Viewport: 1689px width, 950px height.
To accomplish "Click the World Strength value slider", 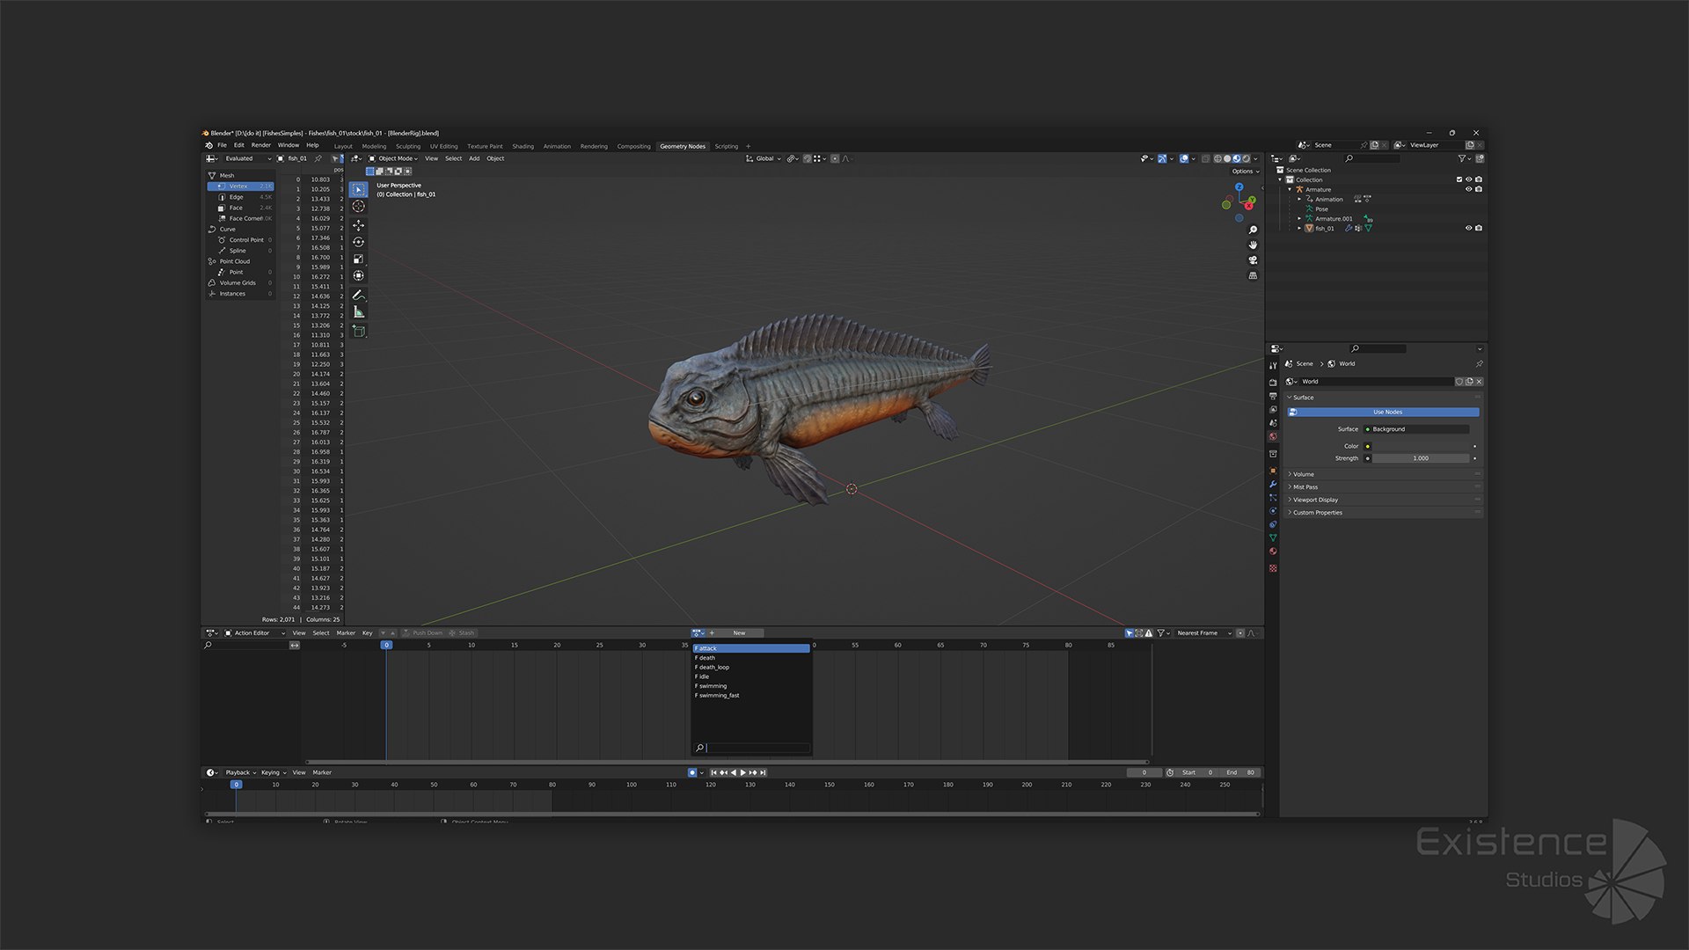I will [x=1421, y=458].
